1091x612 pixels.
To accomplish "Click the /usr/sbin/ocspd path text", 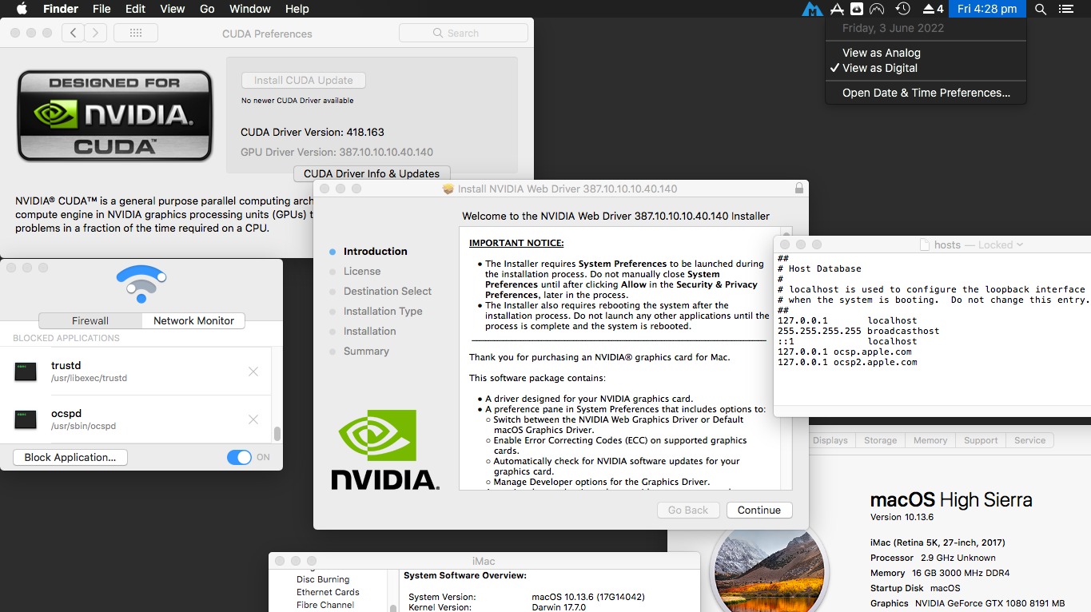I will point(84,426).
